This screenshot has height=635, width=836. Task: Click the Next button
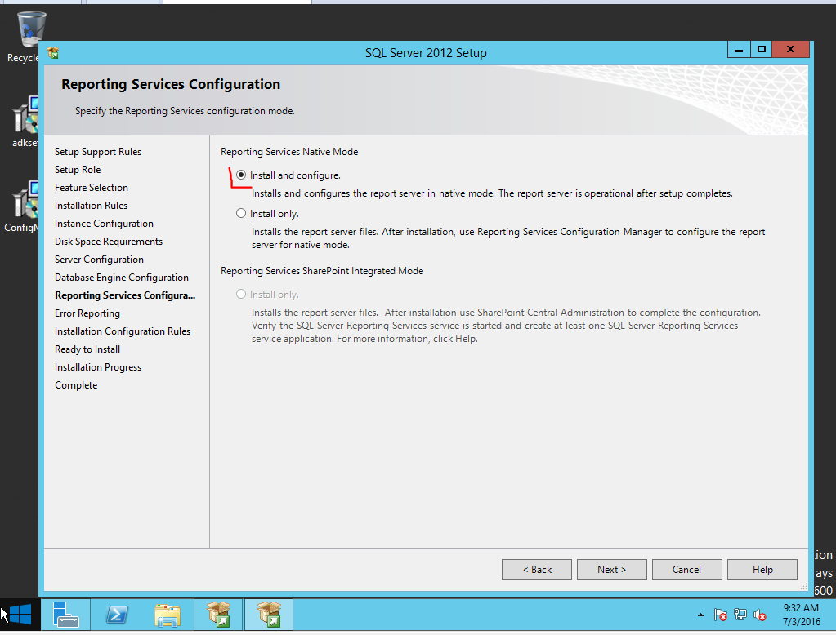(611, 570)
